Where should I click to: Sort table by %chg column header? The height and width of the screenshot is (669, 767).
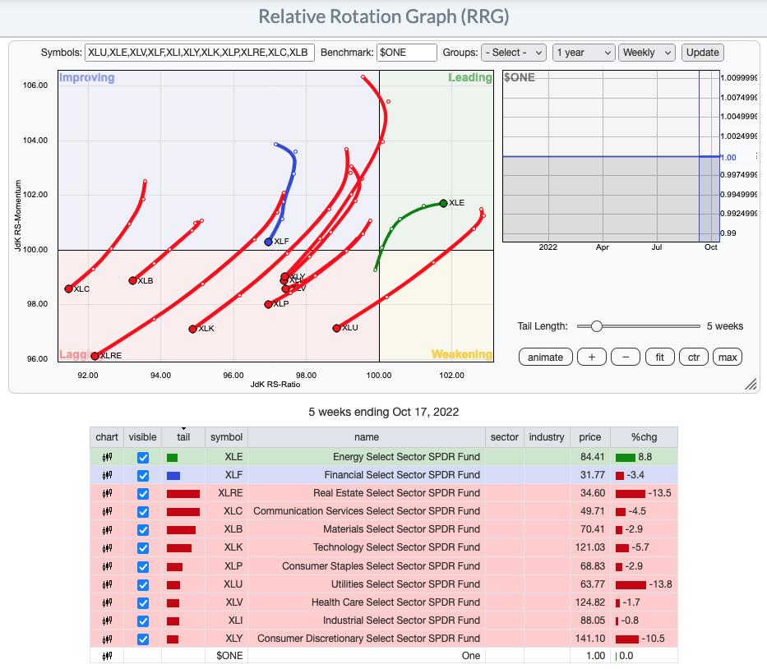(644, 437)
